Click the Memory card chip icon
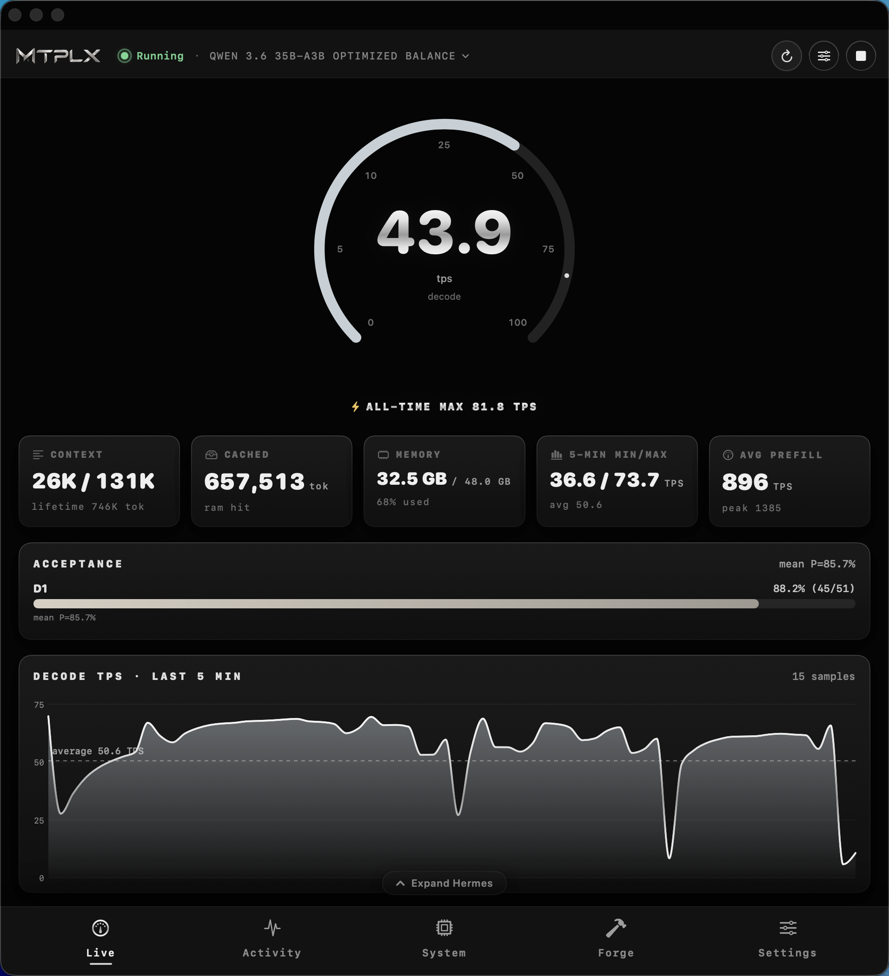Viewport: 889px width, 976px height. 383,455
